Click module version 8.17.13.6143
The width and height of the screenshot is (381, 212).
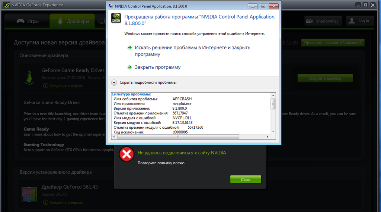182,123
